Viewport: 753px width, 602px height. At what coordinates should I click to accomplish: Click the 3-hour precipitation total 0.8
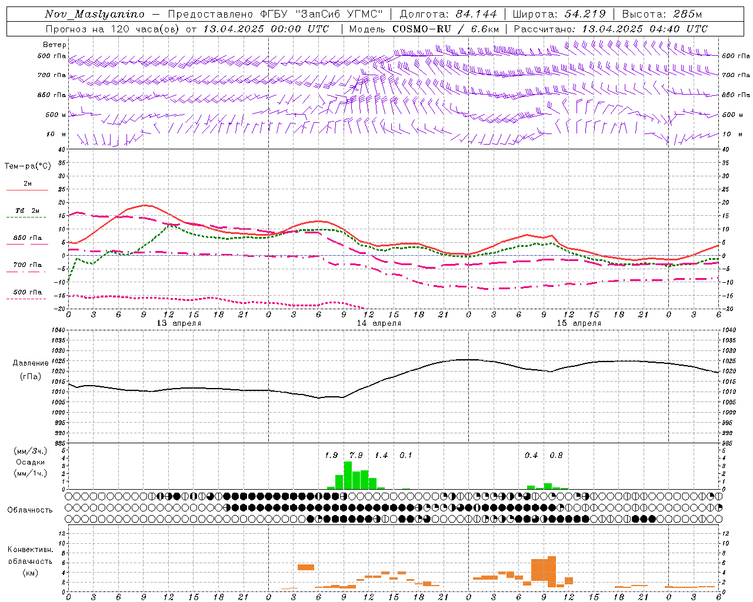coord(556,456)
